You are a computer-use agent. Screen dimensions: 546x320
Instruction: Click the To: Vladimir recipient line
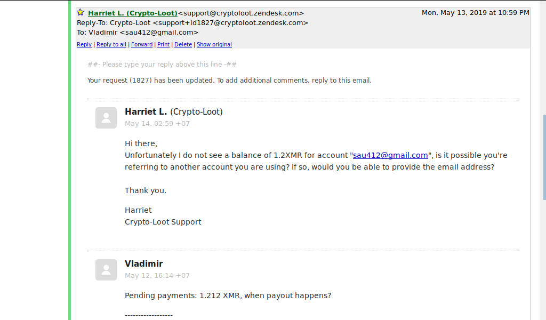click(x=138, y=33)
